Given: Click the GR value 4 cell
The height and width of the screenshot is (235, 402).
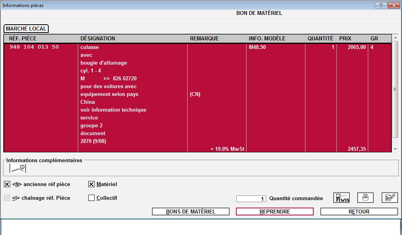Looking at the screenshot, I should (x=372, y=47).
